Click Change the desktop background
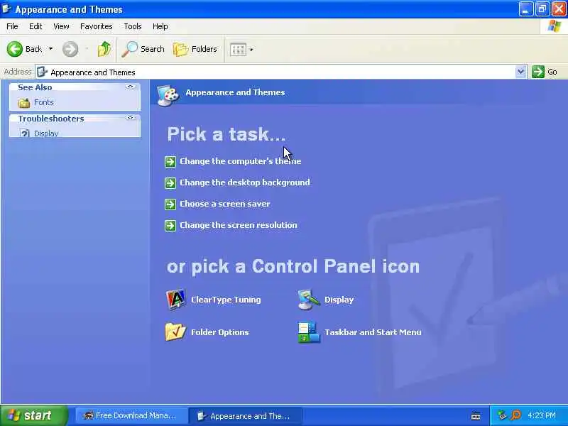This screenshot has height=426, width=568. pos(244,182)
